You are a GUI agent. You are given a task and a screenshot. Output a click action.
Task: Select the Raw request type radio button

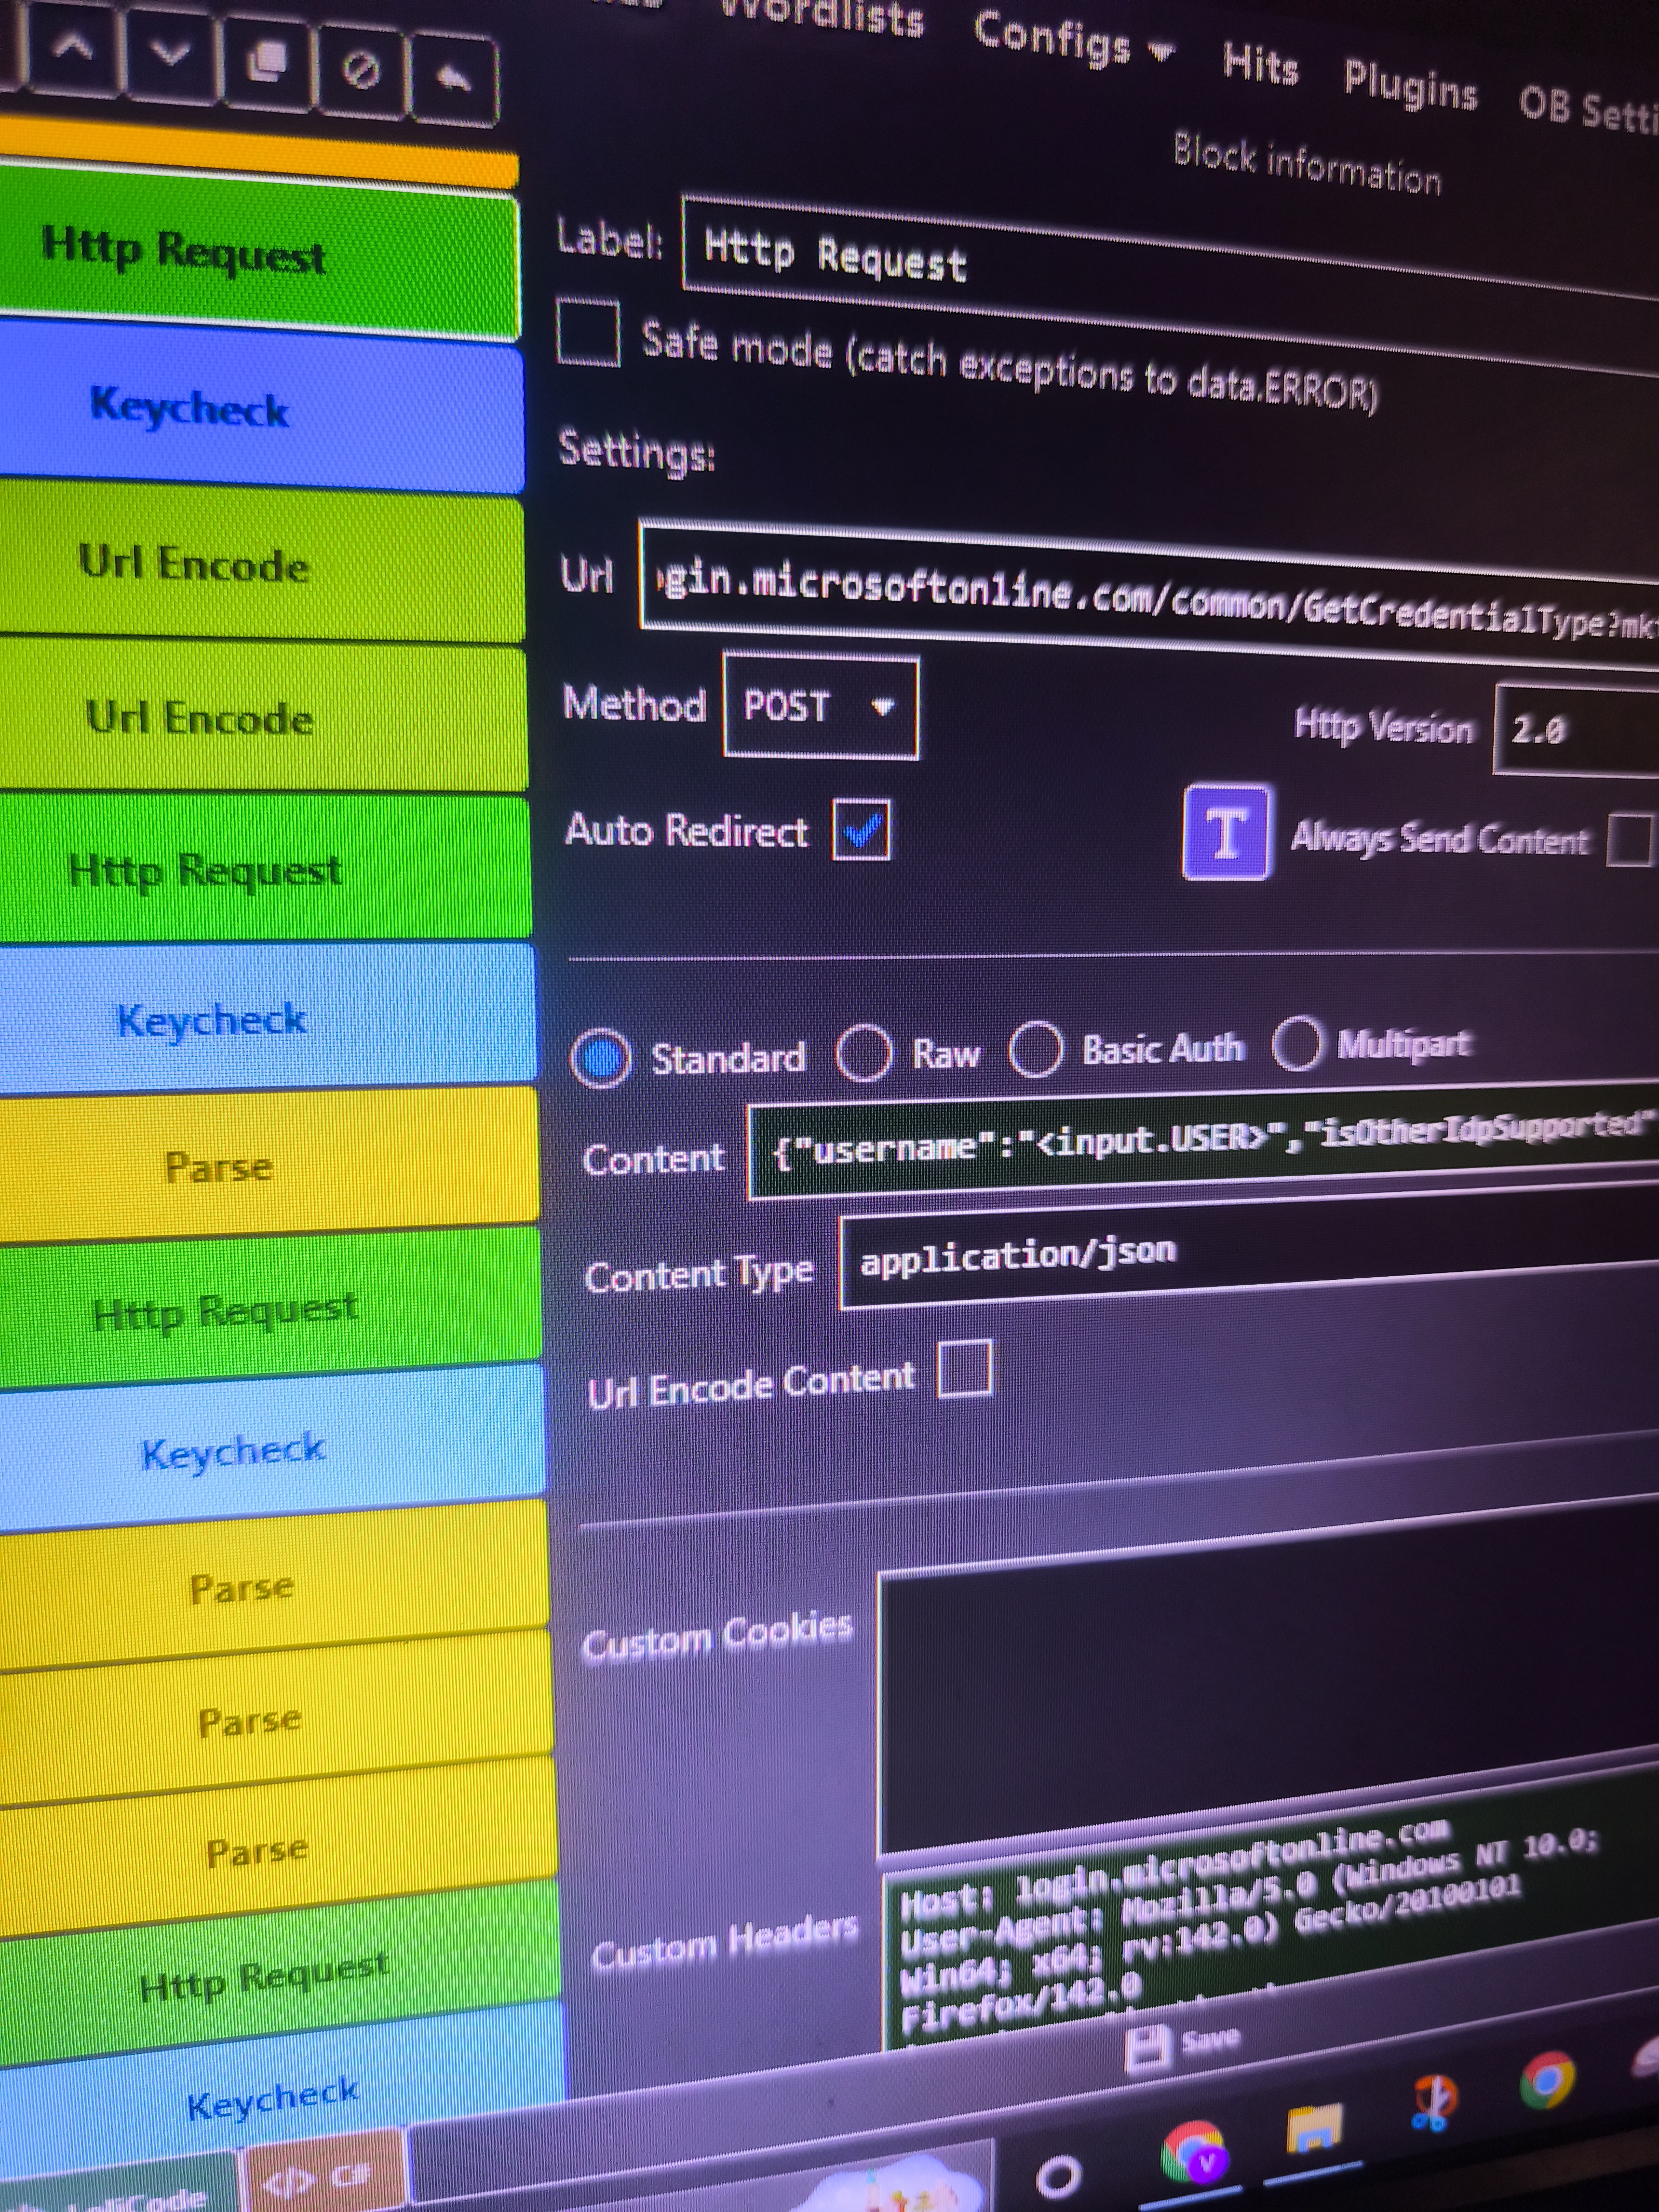[x=863, y=1052]
